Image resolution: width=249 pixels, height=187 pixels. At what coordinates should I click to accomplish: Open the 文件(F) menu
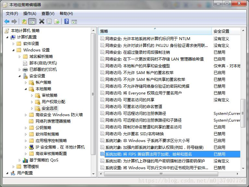12,14
